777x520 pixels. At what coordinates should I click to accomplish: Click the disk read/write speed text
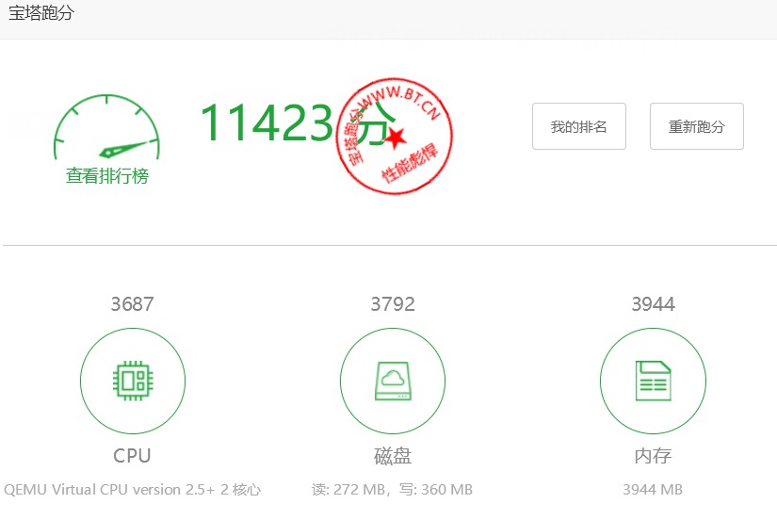[x=392, y=490]
